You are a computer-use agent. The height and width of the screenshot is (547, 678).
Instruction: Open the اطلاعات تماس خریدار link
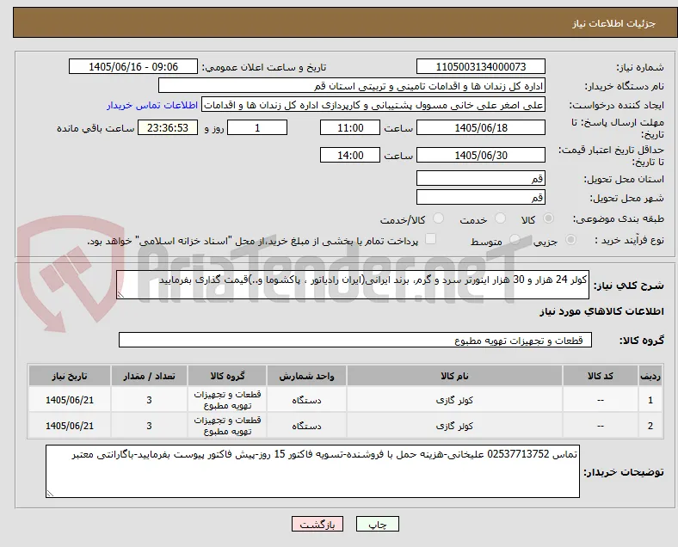152,106
